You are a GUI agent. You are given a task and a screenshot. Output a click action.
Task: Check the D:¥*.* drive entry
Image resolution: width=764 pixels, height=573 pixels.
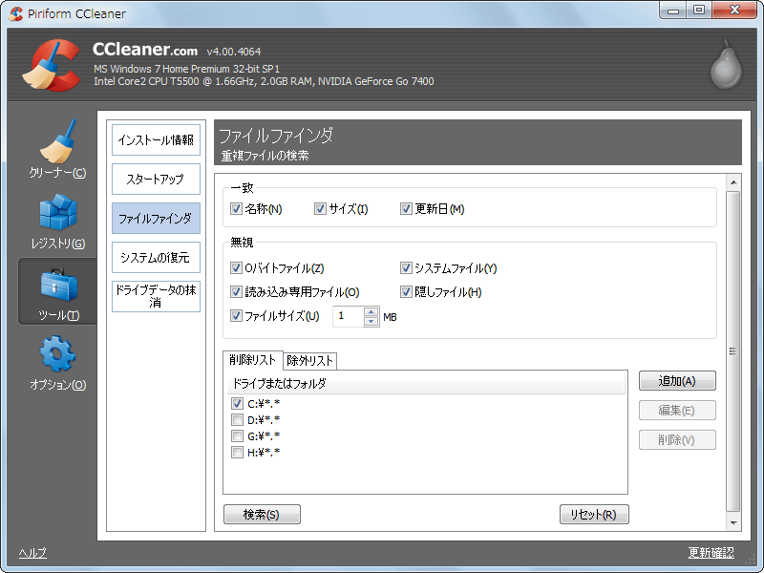click(237, 419)
